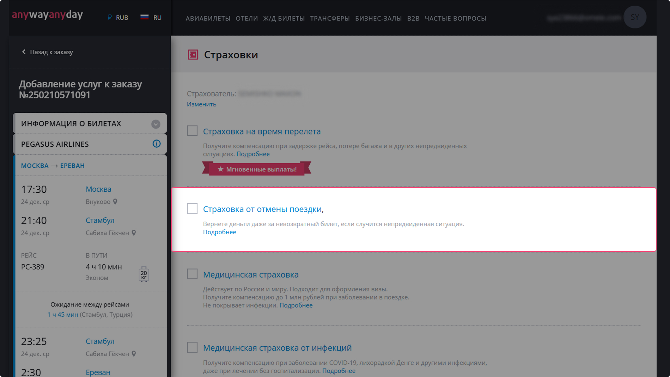Open the Авиабилеты menu item
Viewport: 670px width, 377px height.
coord(208,18)
